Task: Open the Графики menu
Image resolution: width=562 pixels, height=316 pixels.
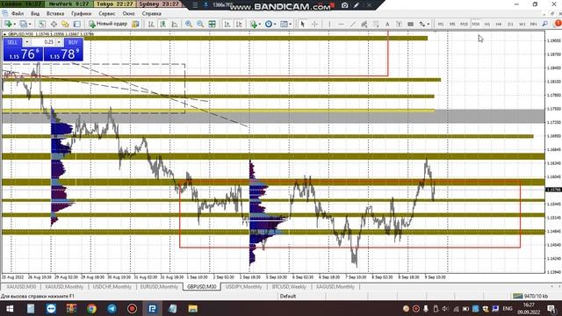Action: coord(81,14)
